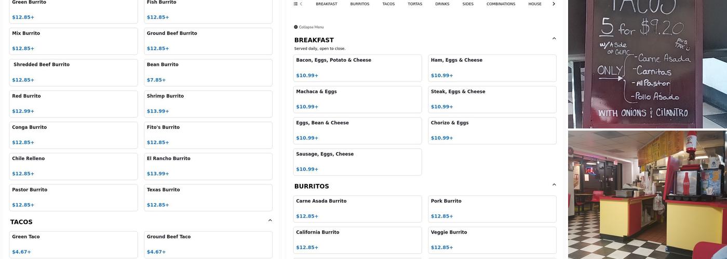Jump to the DRINKS category tab
Viewport: 727px width, 259px height.
coord(442,4)
